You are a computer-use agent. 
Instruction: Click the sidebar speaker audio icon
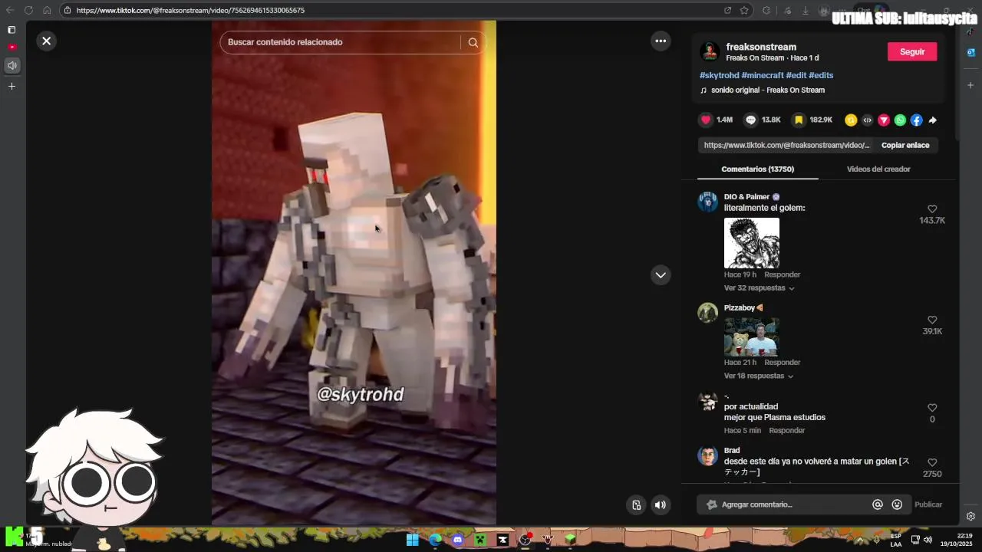pyautogui.click(x=12, y=66)
